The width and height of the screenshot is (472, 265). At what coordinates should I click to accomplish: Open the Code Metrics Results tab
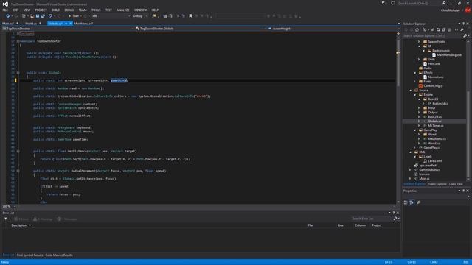tap(59, 255)
